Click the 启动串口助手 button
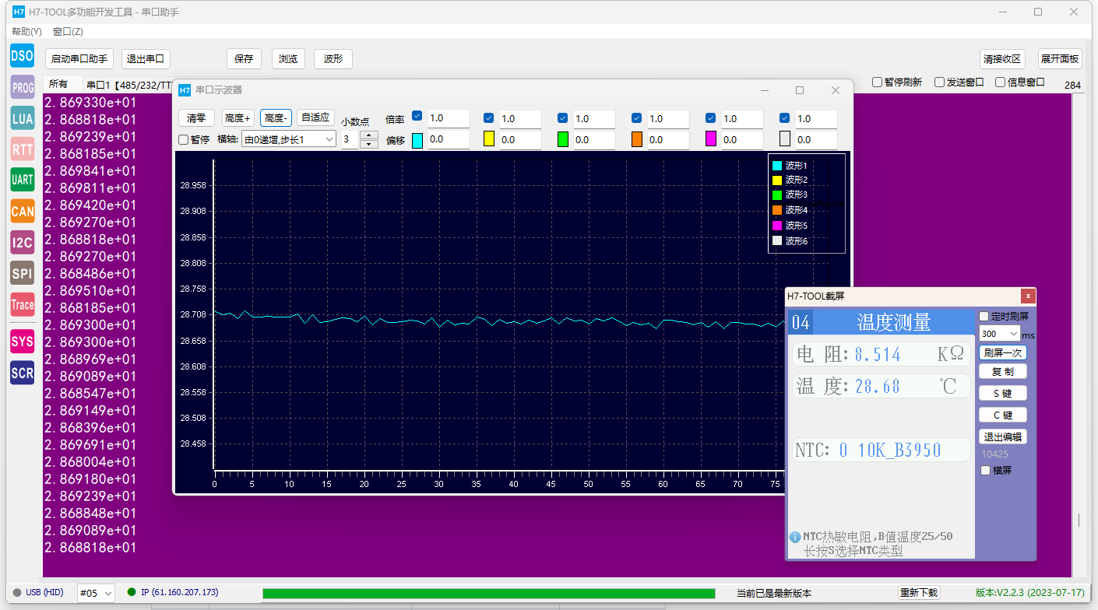 (x=79, y=59)
